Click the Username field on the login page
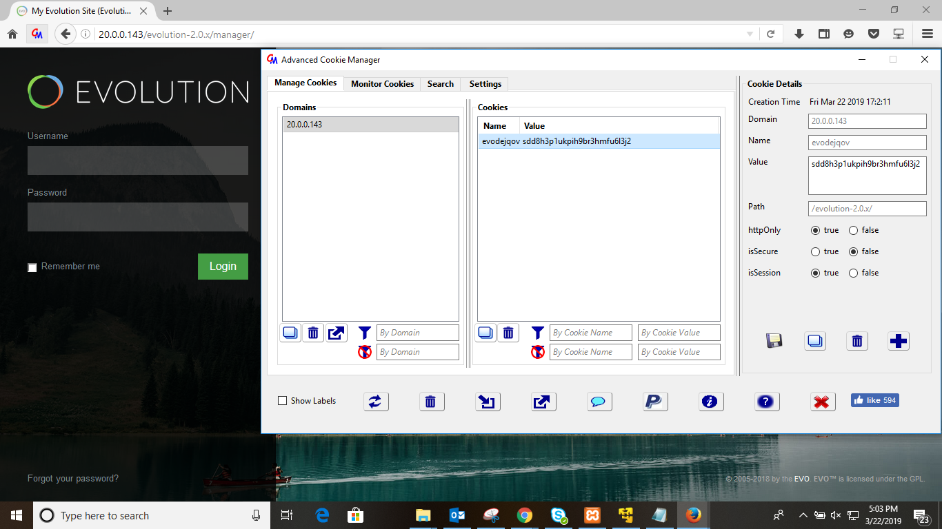 click(x=138, y=160)
